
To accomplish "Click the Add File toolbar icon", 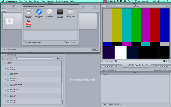I will coord(4,6).
